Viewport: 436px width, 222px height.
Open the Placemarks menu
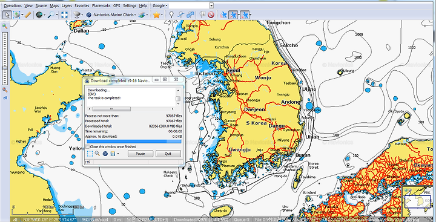101,5
